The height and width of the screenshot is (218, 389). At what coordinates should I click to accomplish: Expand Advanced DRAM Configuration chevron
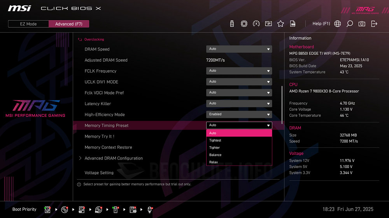(80, 158)
